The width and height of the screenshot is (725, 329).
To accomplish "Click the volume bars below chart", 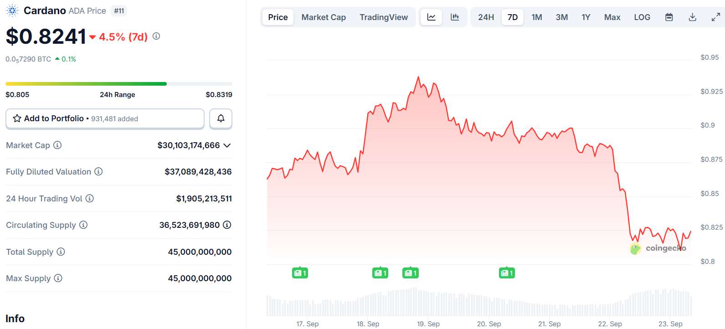I will 479,302.
